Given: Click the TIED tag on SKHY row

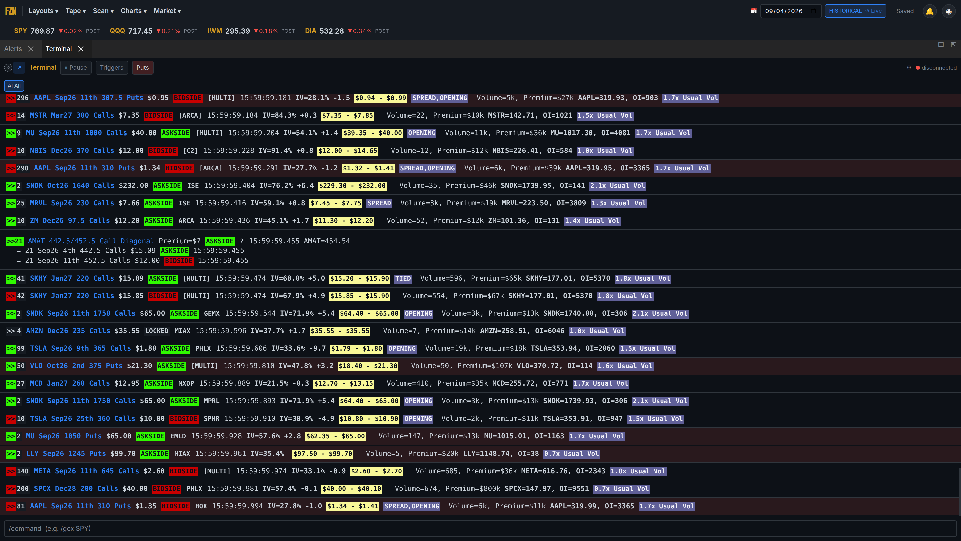Looking at the screenshot, I should 403,279.
